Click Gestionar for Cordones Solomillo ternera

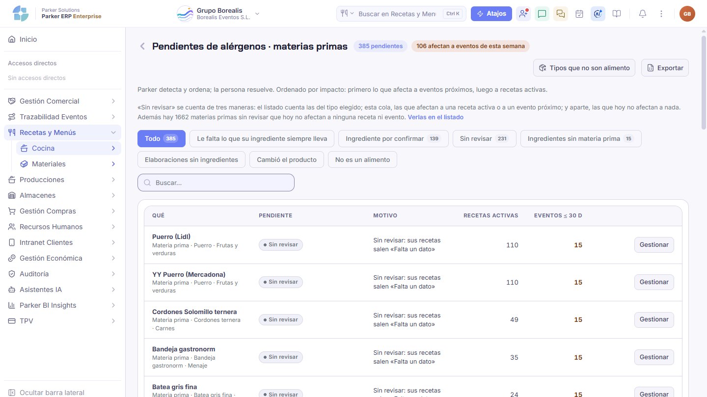click(654, 319)
